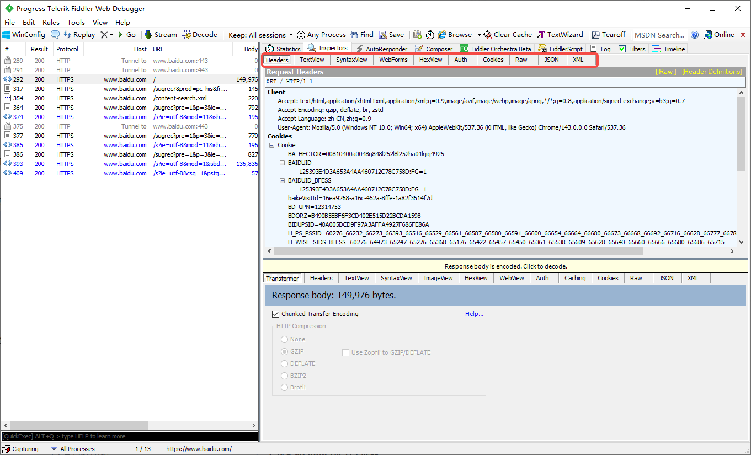
Task: Open Fiddler Orchestra Beta tab
Action: point(496,49)
